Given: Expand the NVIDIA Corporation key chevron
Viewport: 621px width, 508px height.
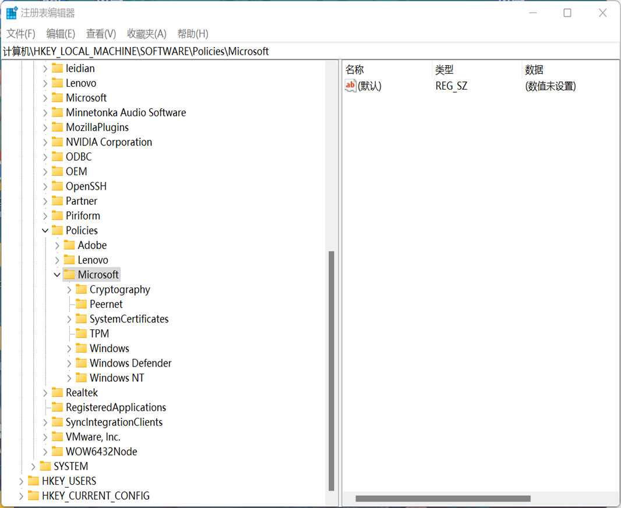Looking at the screenshot, I should click(x=45, y=143).
